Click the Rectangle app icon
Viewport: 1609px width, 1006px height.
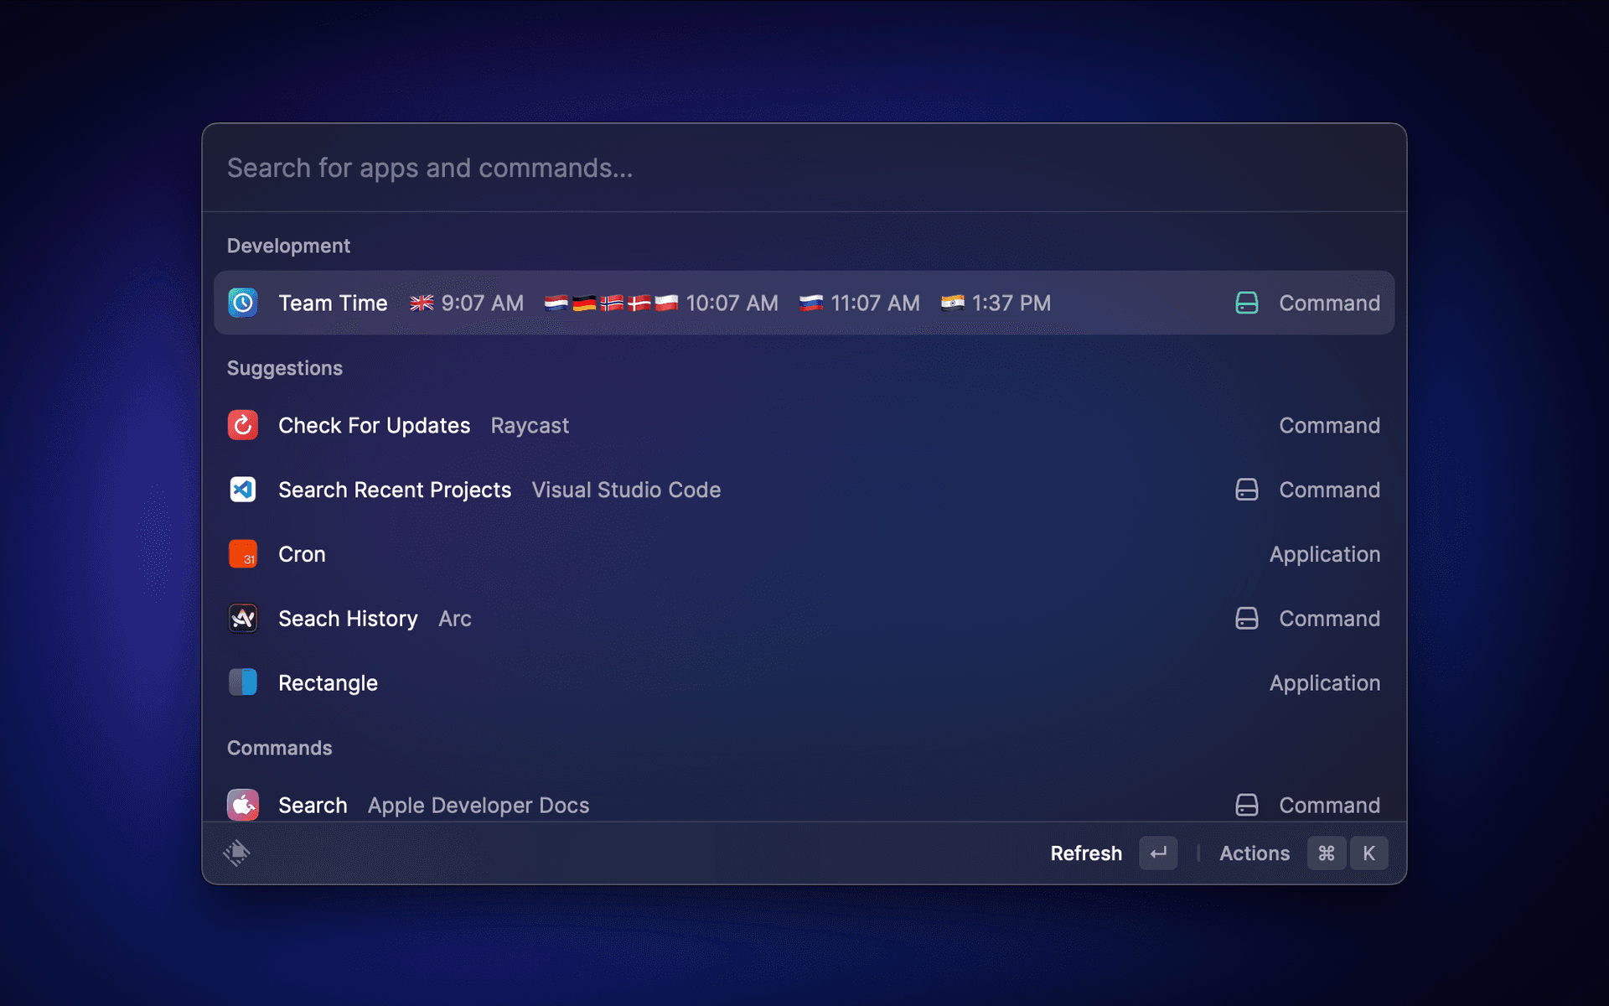point(243,682)
